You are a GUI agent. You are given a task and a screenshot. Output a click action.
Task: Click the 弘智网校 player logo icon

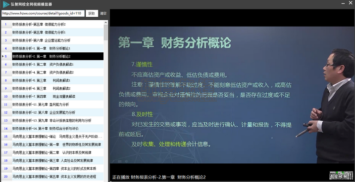click(6, 4)
